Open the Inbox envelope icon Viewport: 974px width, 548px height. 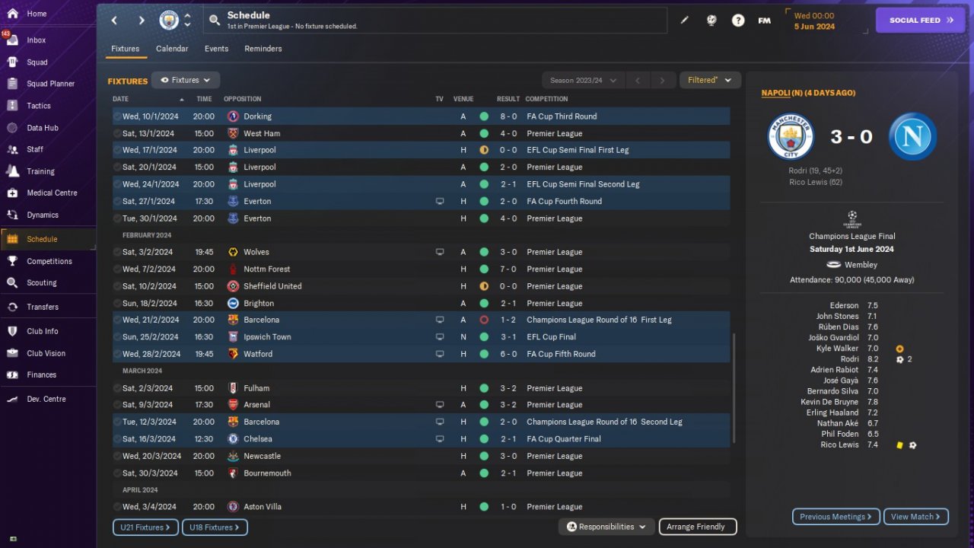[x=12, y=40]
